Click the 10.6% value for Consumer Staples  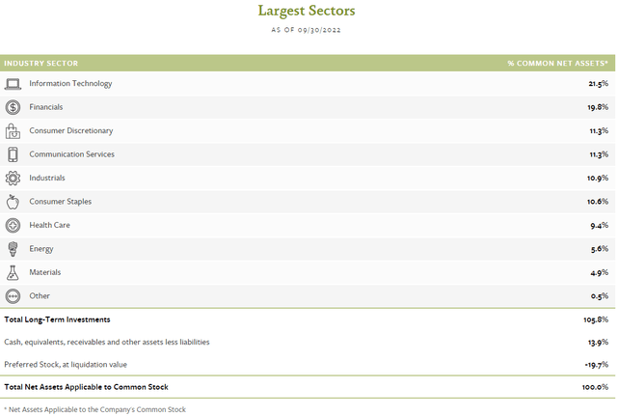tap(598, 202)
